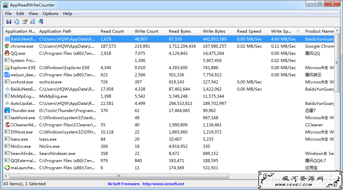Click the SearchInde... row icon
This screenshot has width=343, height=190.
(x=7, y=153)
